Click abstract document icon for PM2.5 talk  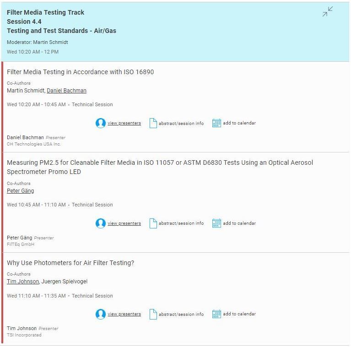153,223
